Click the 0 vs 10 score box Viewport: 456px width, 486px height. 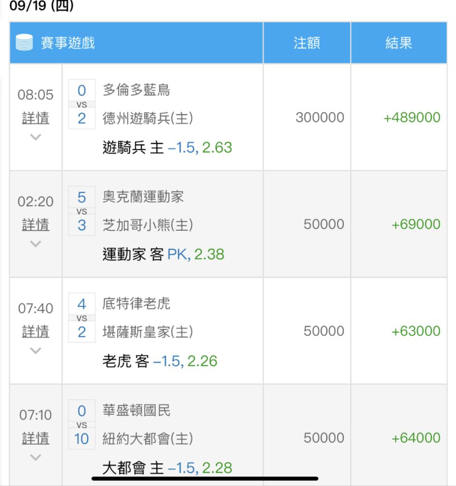(x=82, y=425)
